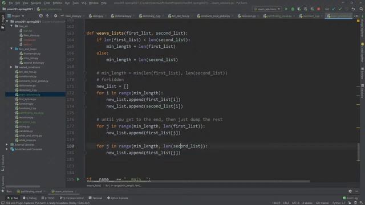365x205 pixels.
Task: Open Run panel settings gear icon
Action: (x=350, y=191)
